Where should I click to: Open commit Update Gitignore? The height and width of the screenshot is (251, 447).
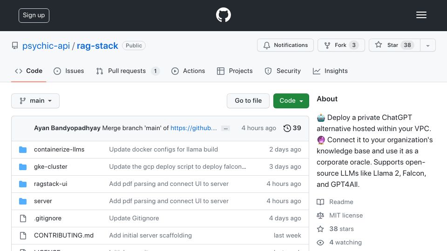point(134,218)
